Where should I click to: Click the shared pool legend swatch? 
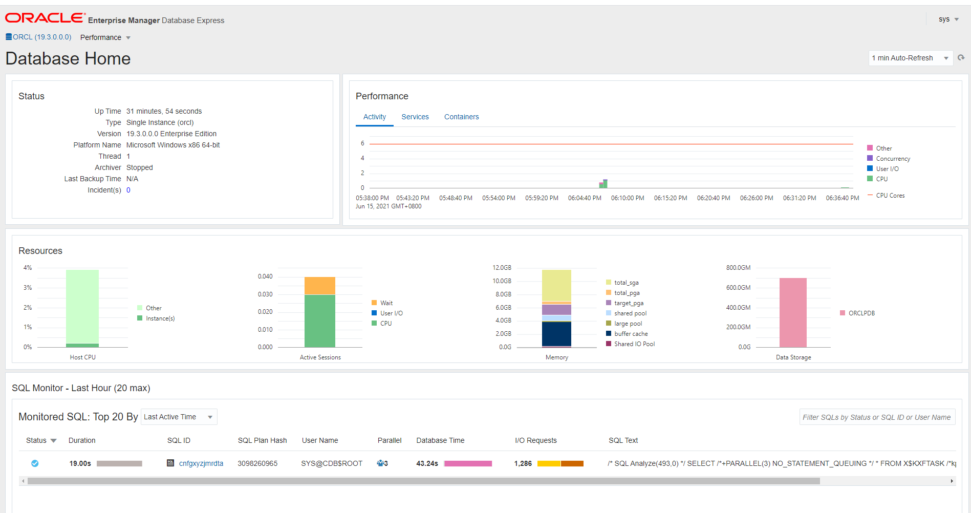tap(609, 313)
